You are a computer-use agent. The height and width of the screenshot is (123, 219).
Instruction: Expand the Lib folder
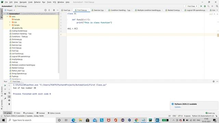[10, 22]
